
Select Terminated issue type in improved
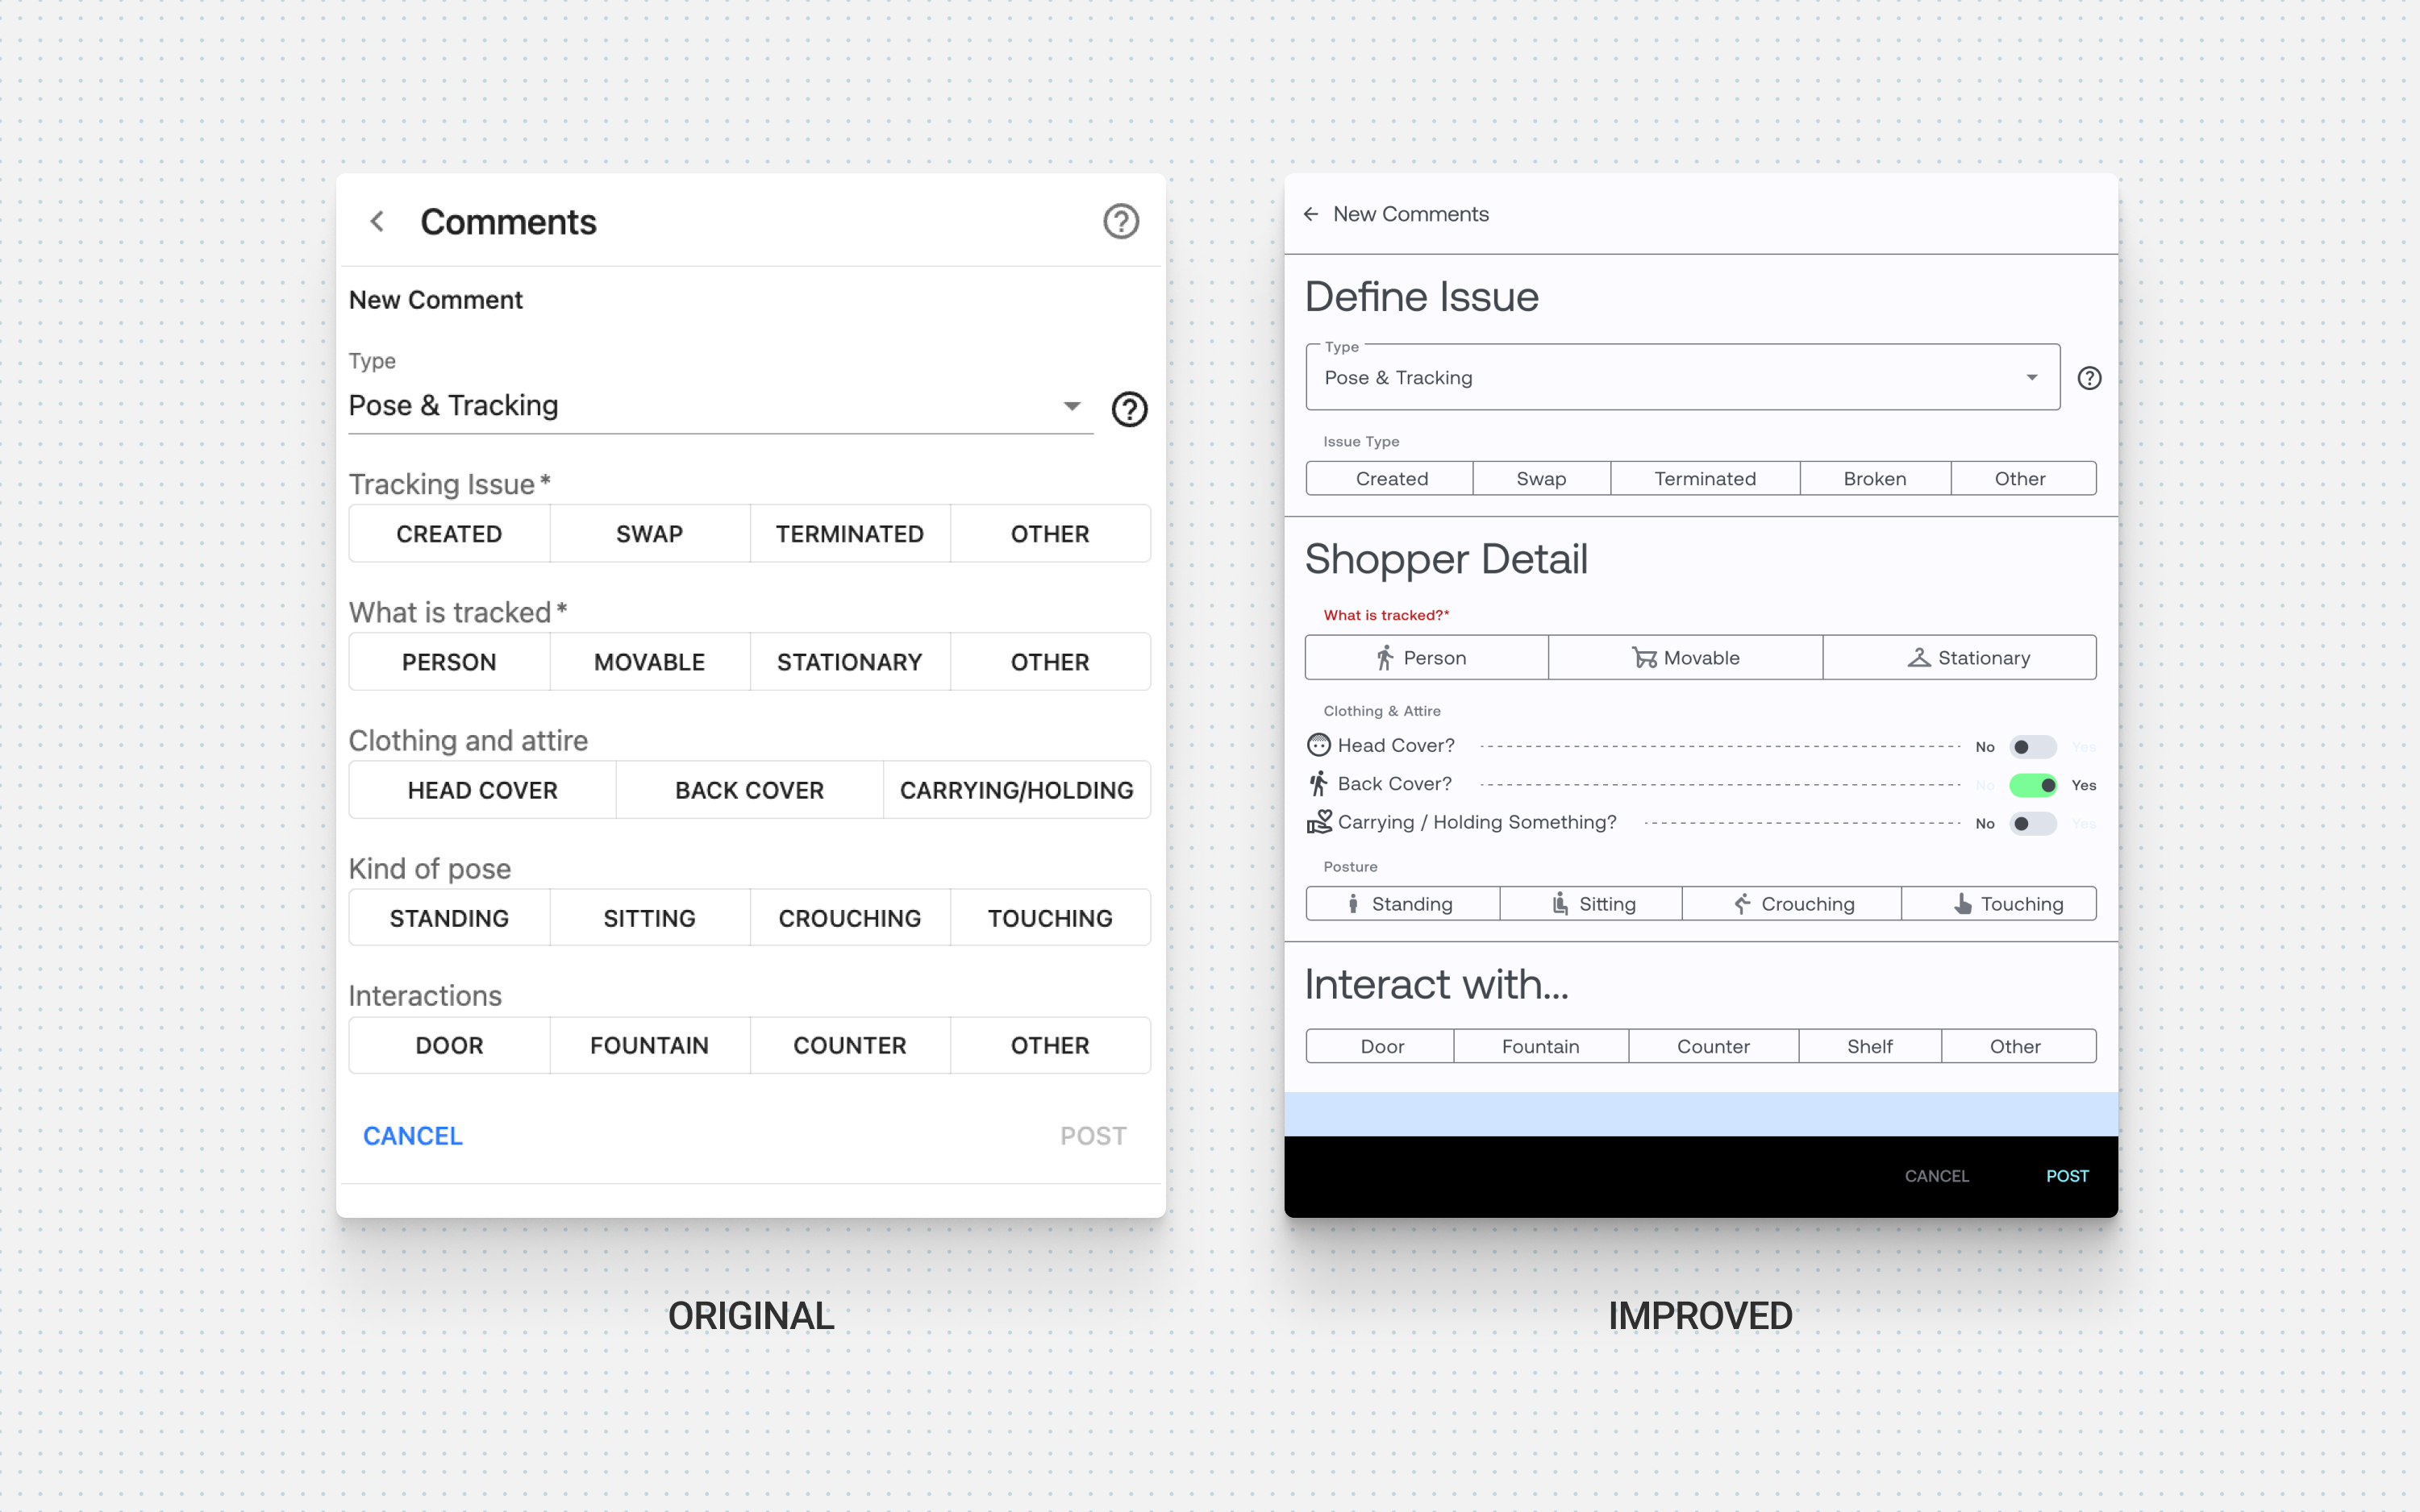click(x=1705, y=478)
